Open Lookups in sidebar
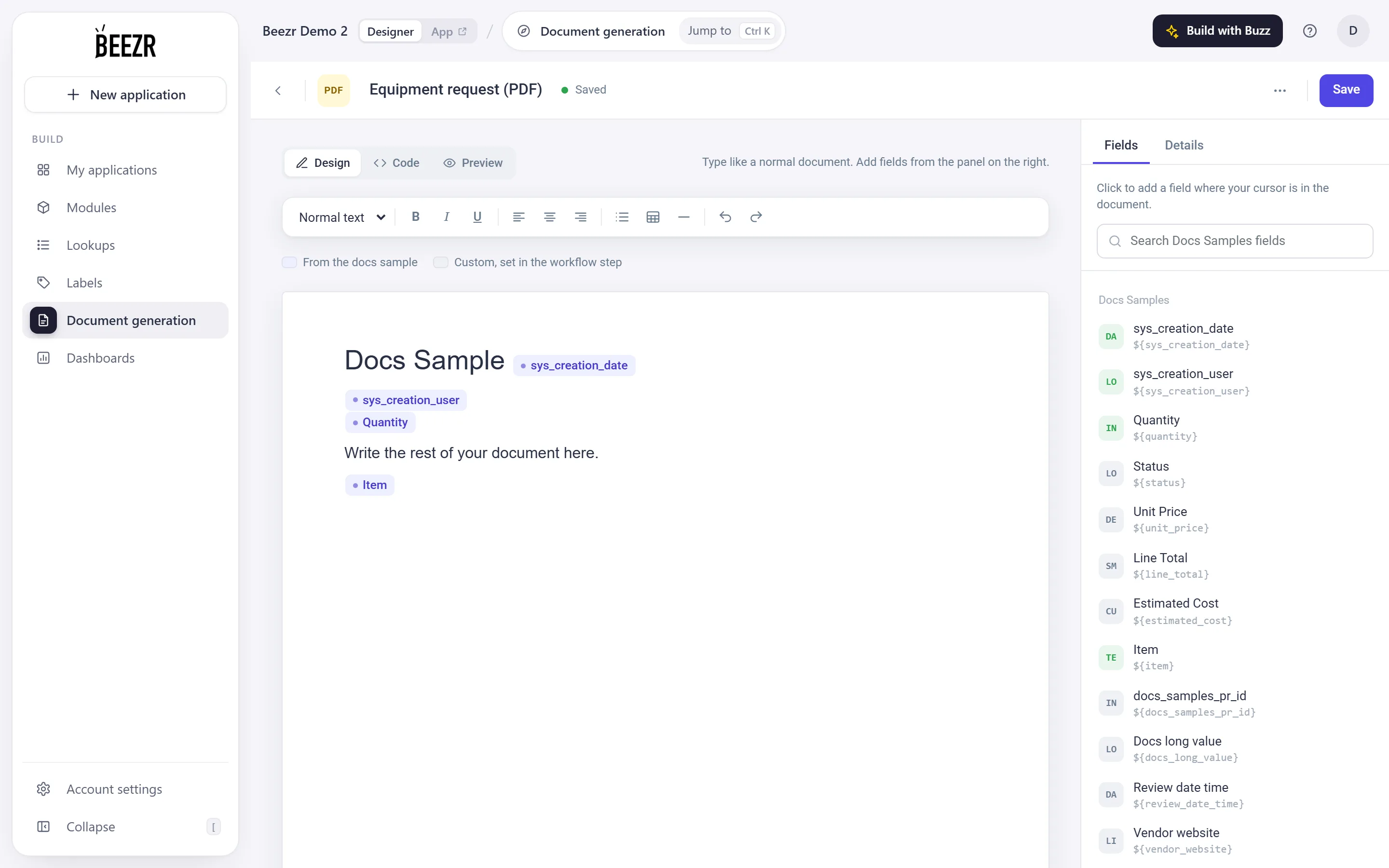The height and width of the screenshot is (868, 1389). pyautogui.click(x=125, y=245)
